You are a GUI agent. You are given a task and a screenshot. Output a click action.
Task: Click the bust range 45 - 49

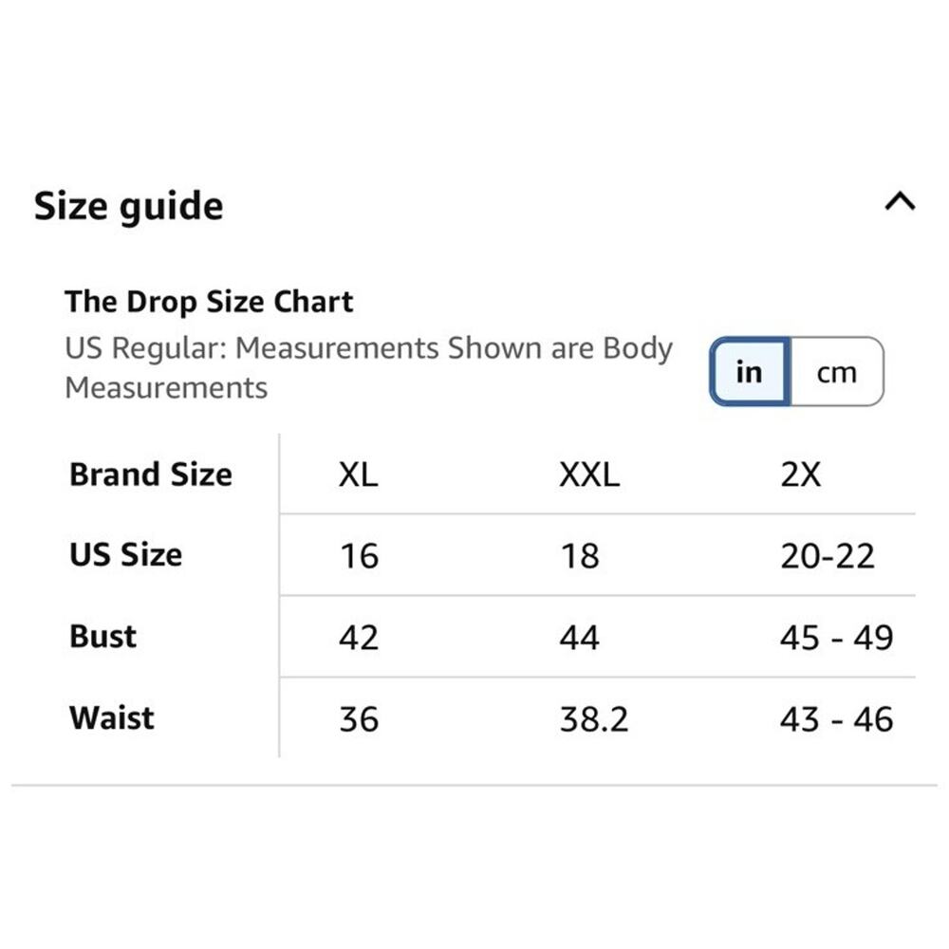point(836,638)
